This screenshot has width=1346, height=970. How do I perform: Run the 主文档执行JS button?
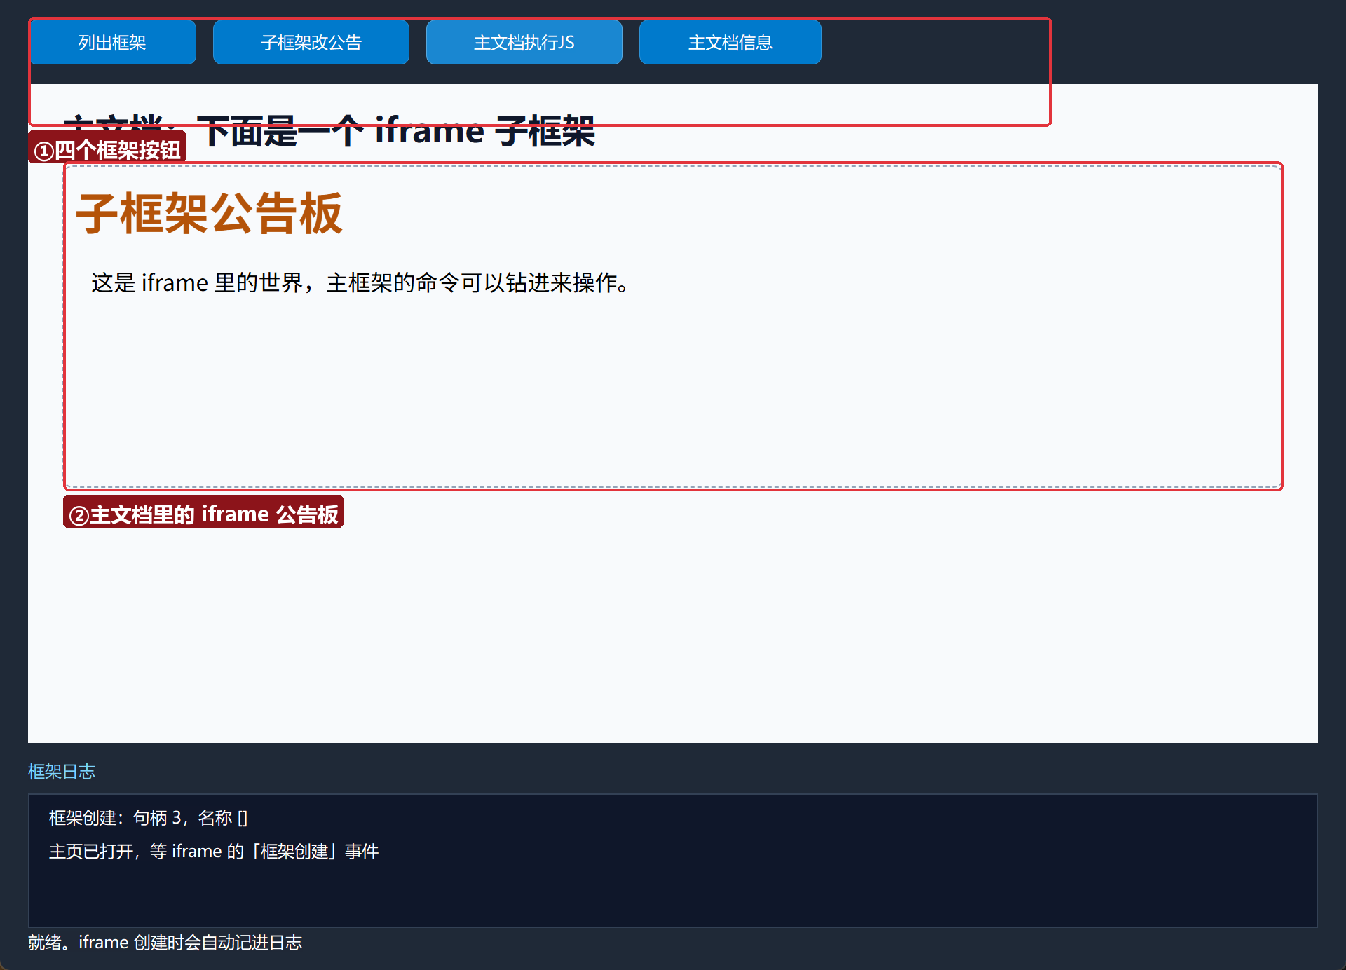point(524,42)
